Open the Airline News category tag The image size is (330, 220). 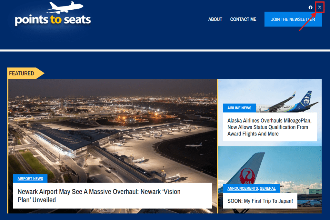pyautogui.click(x=239, y=108)
